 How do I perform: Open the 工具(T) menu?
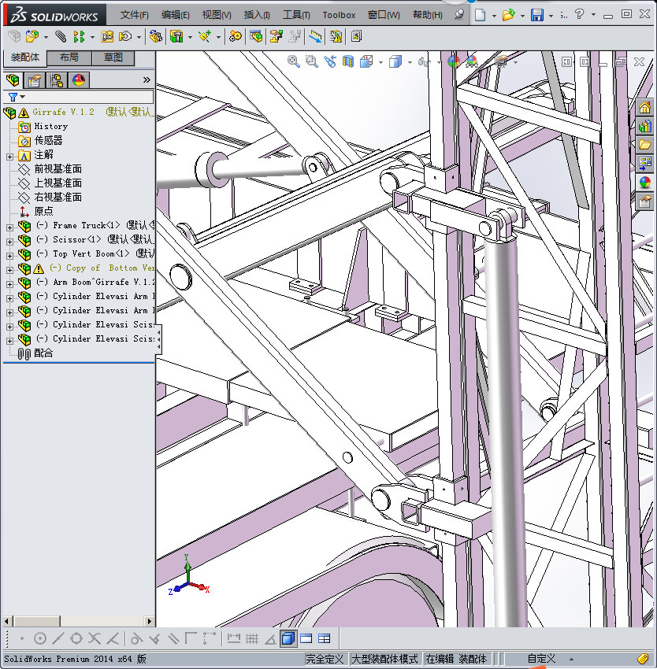tap(296, 15)
